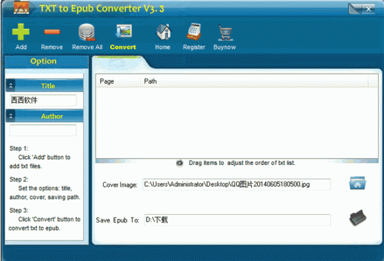384x261 pixels.
Task: Click the Buynow shopping cart icon
Action: 225,32
